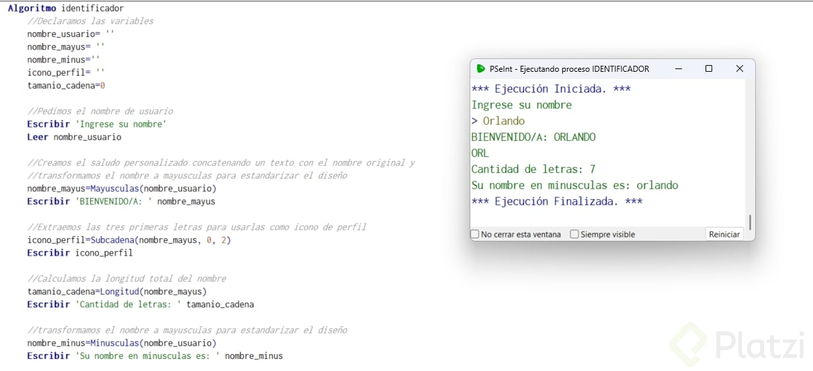
Task: Enable 'No cerrar esta ventana' checkbox
Action: click(475, 234)
